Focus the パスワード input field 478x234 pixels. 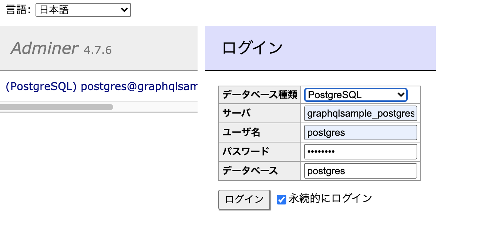361,152
